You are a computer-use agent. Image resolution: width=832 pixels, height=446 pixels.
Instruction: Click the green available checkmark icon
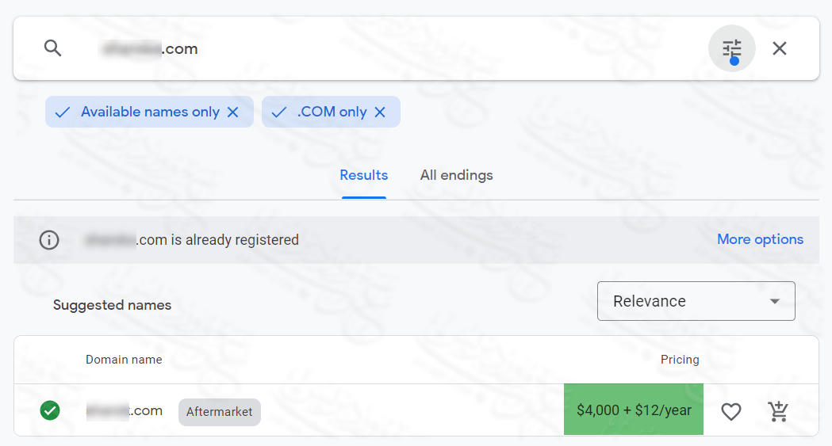50,410
